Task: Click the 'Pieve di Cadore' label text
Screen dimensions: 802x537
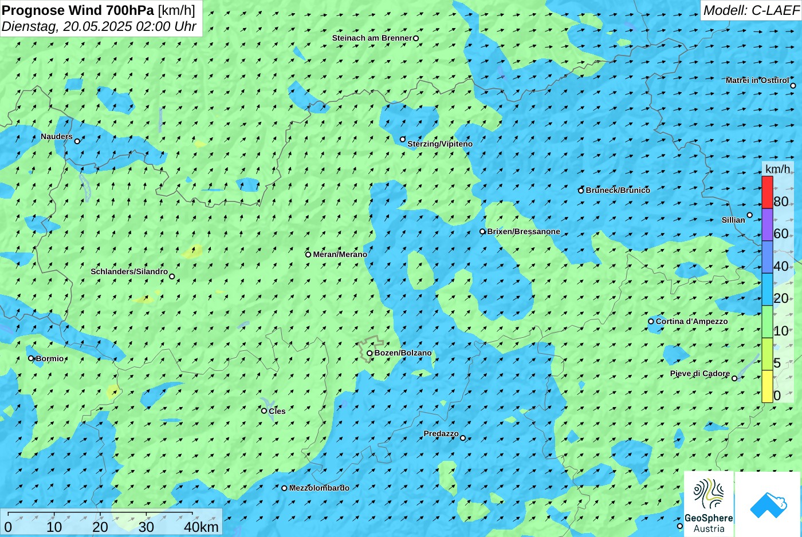Action: [700, 374]
